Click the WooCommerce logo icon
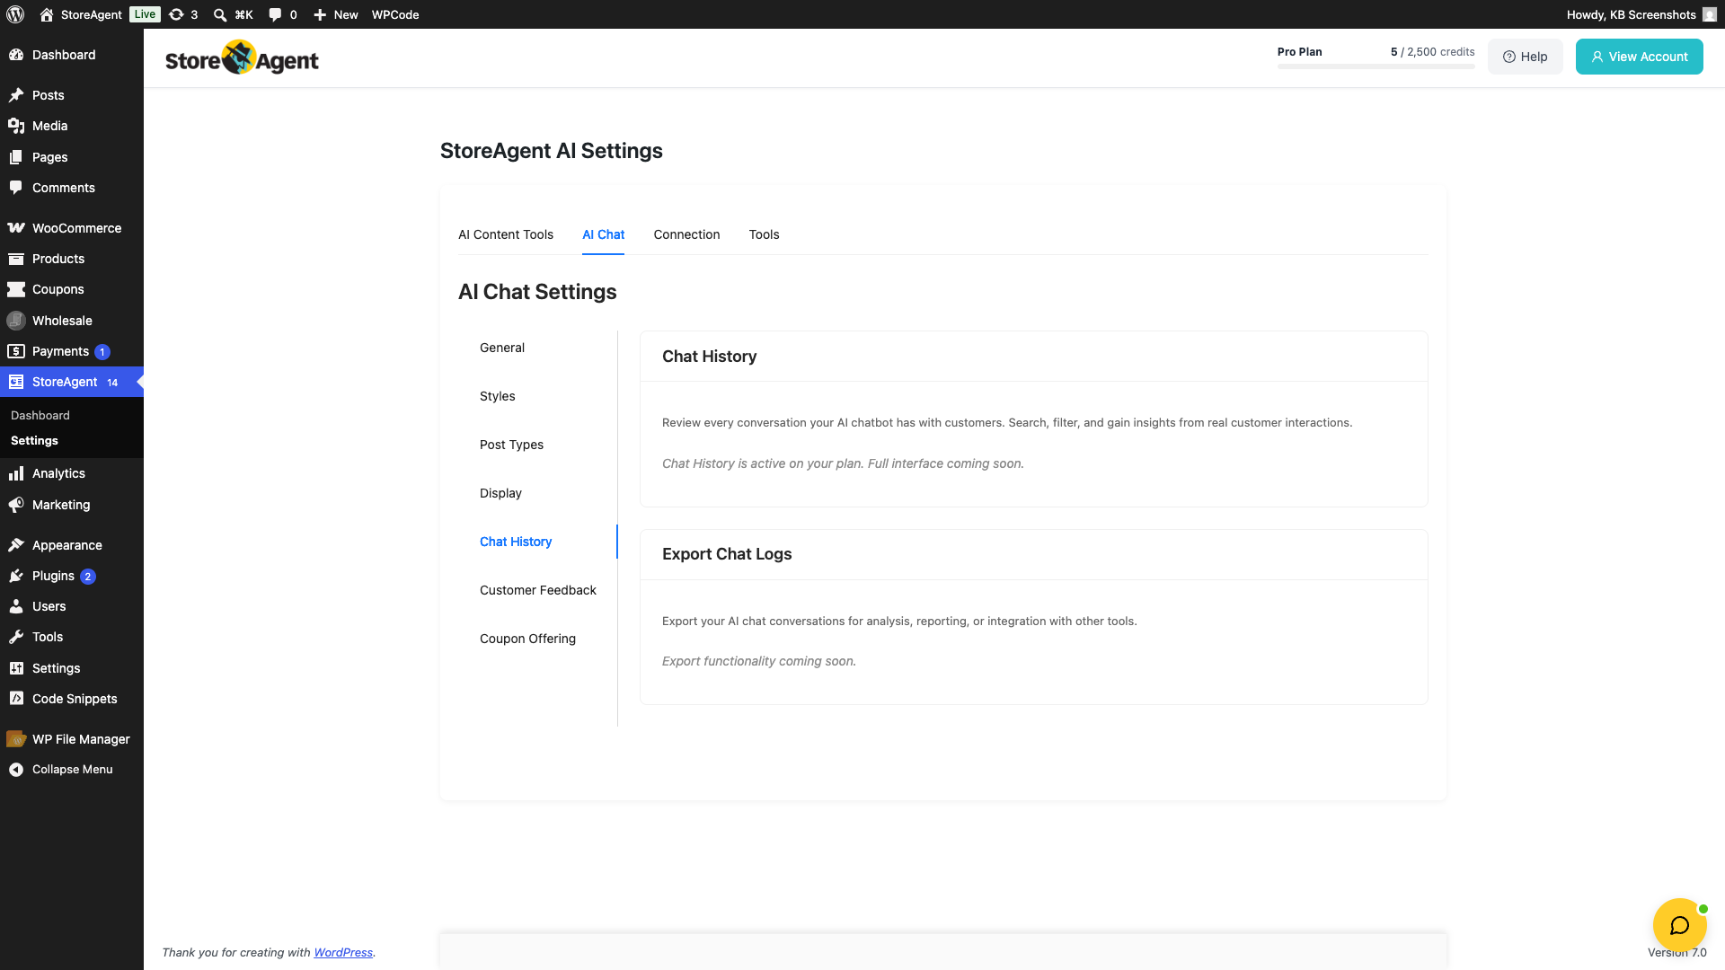The image size is (1725, 970). tap(16, 228)
